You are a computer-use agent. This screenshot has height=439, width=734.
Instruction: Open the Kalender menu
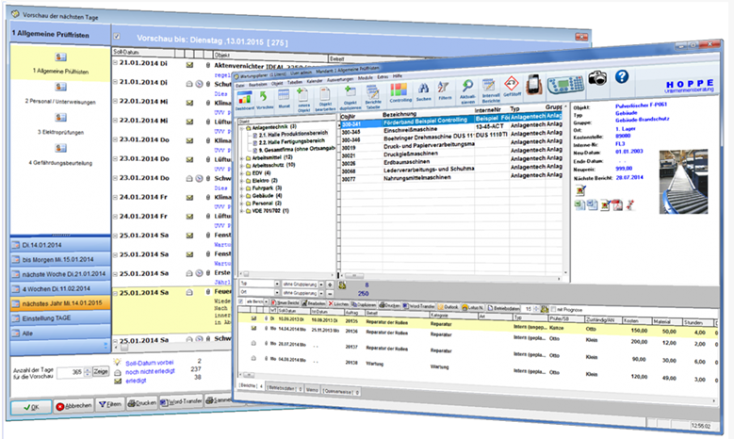(x=314, y=81)
